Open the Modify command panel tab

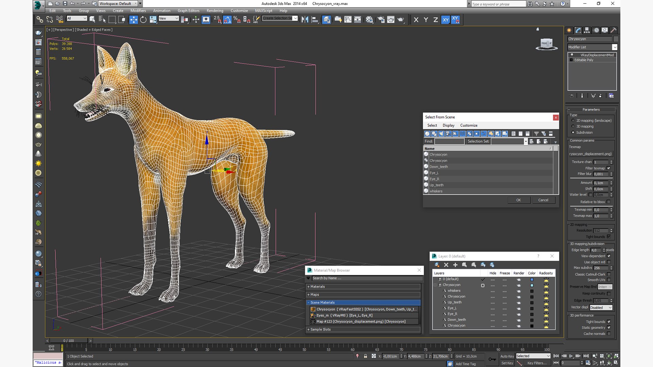[x=578, y=30]
